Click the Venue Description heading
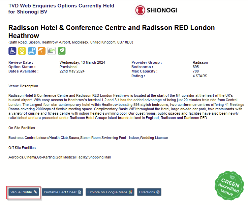The height and width of the screenshot is (205, 248). (23, 86)
